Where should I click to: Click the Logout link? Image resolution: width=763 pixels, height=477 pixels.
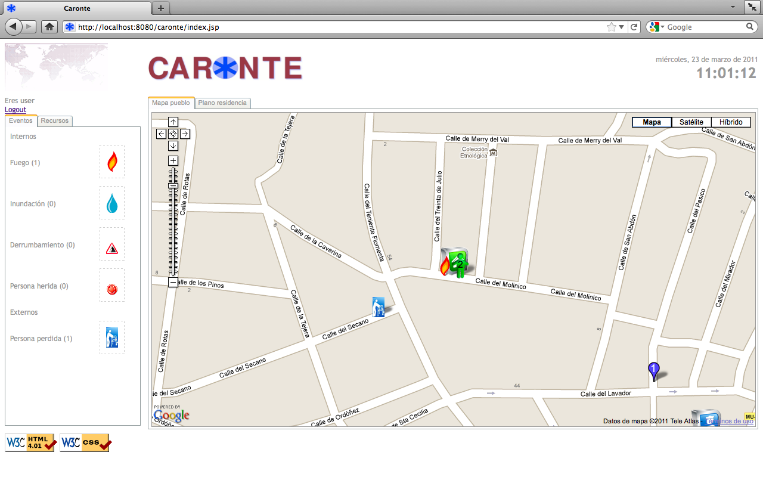(15, 110)
